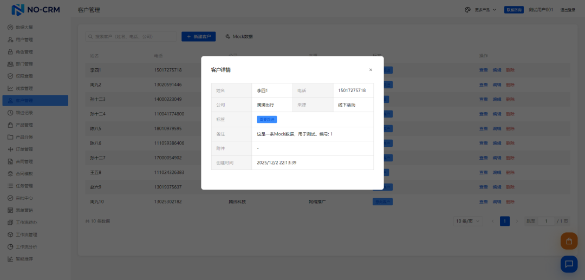Click the search magnifier icon
585x280 pixels.
point(90,36)
